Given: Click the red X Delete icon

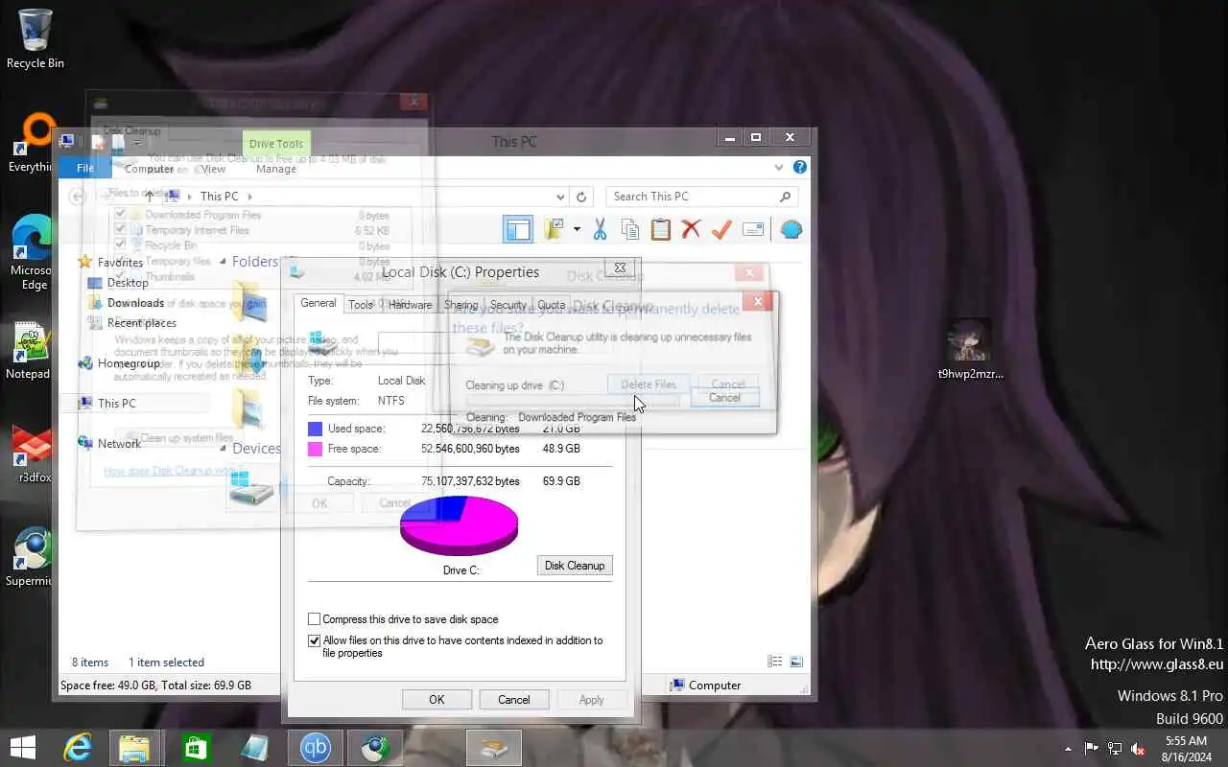Looking at the screenshot, I should 691,229.
